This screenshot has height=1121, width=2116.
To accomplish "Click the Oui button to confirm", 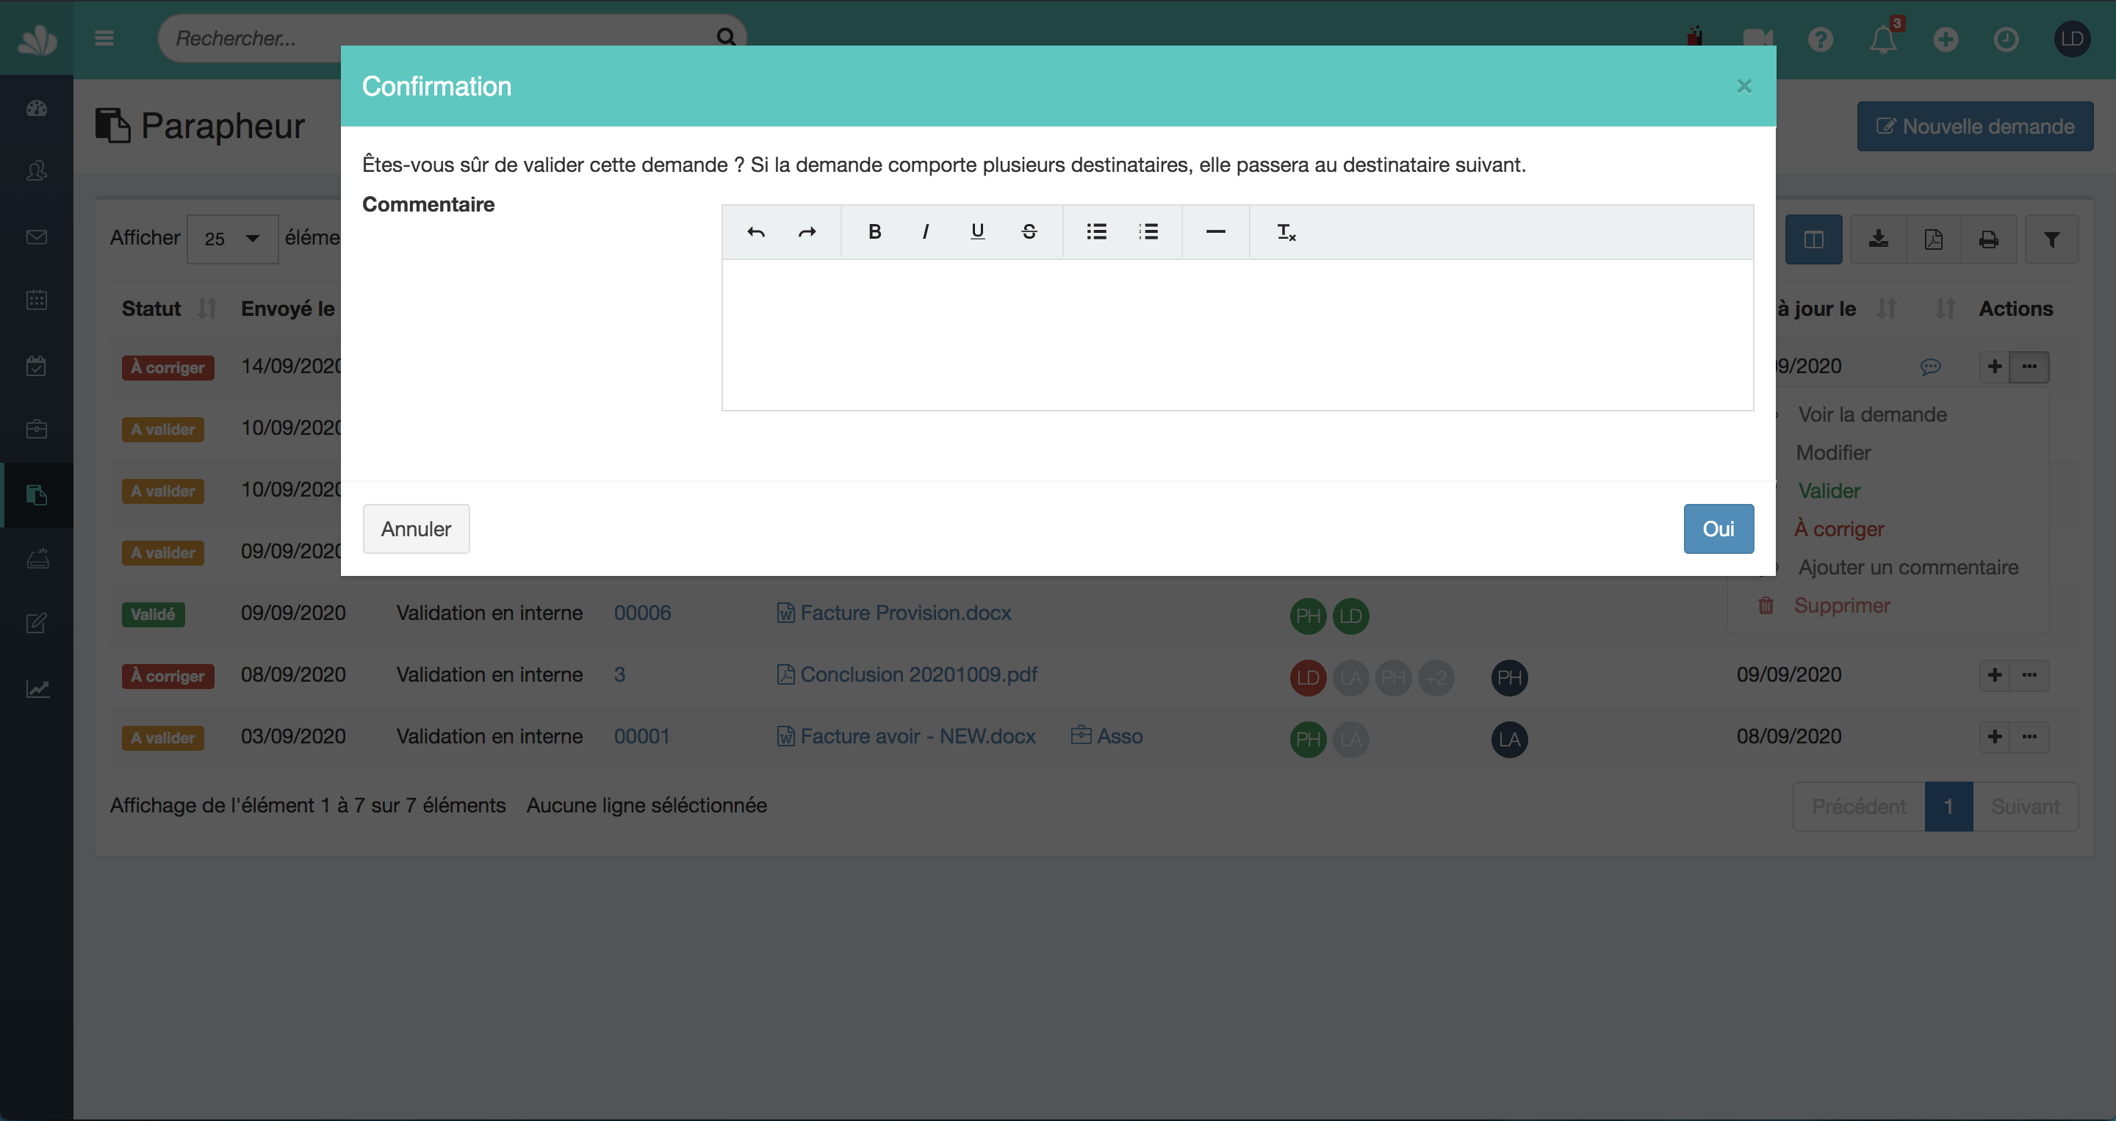I will 1718,529.
